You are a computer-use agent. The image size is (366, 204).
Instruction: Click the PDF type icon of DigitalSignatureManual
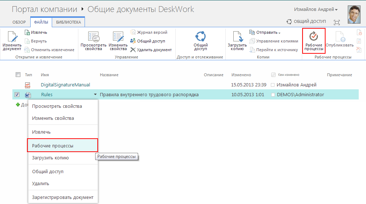(28, 85)
